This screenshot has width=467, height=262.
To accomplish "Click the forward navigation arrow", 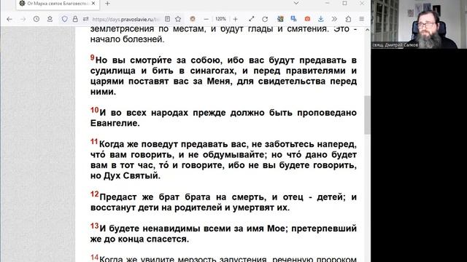I will pos(23,19).
